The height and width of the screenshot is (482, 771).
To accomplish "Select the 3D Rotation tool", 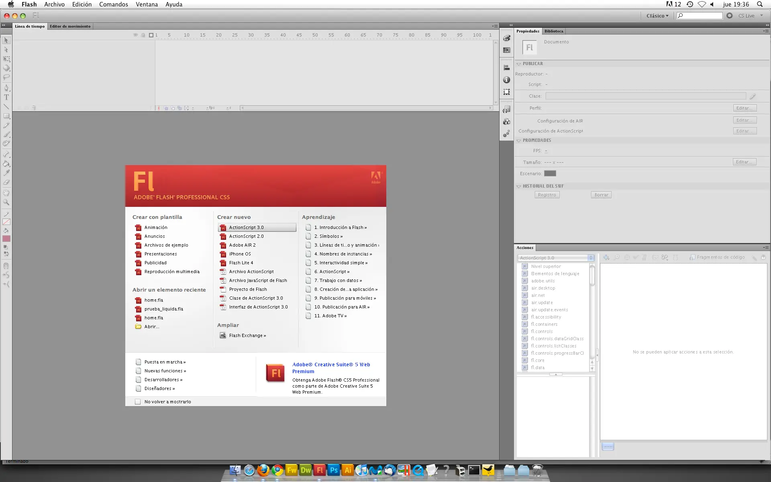I will pos(6,68).
